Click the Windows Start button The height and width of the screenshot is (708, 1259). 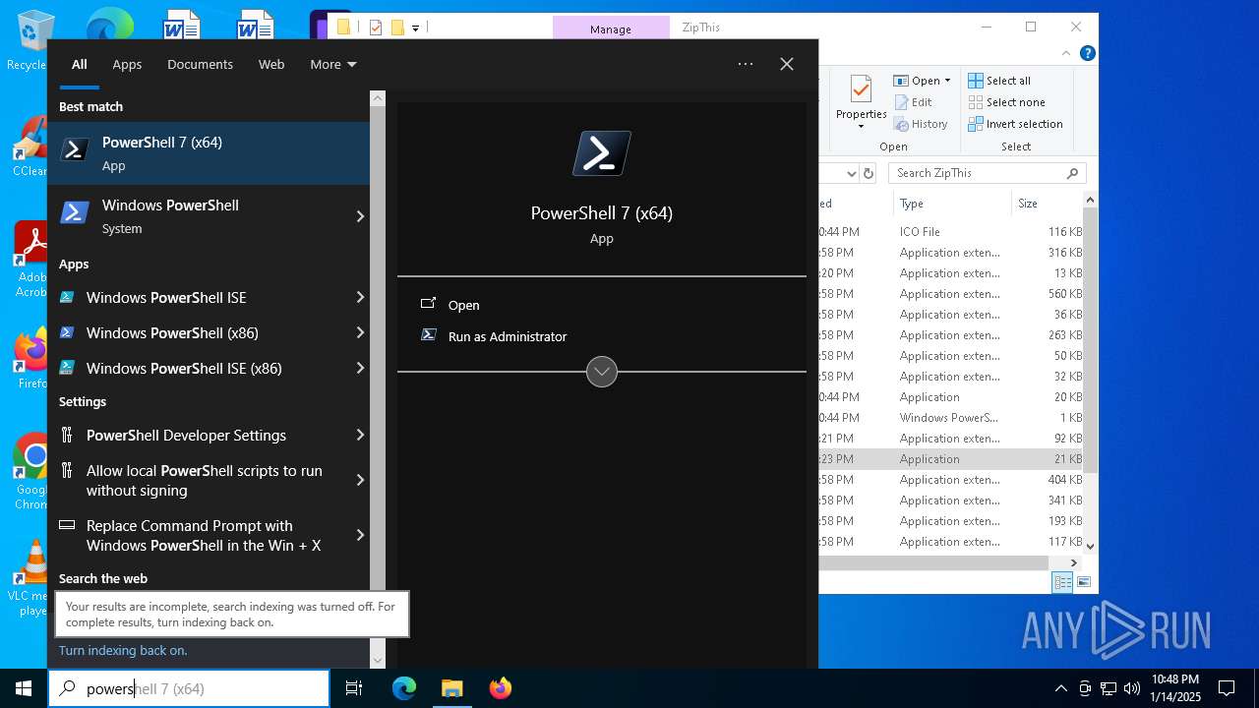coord(24,688)
